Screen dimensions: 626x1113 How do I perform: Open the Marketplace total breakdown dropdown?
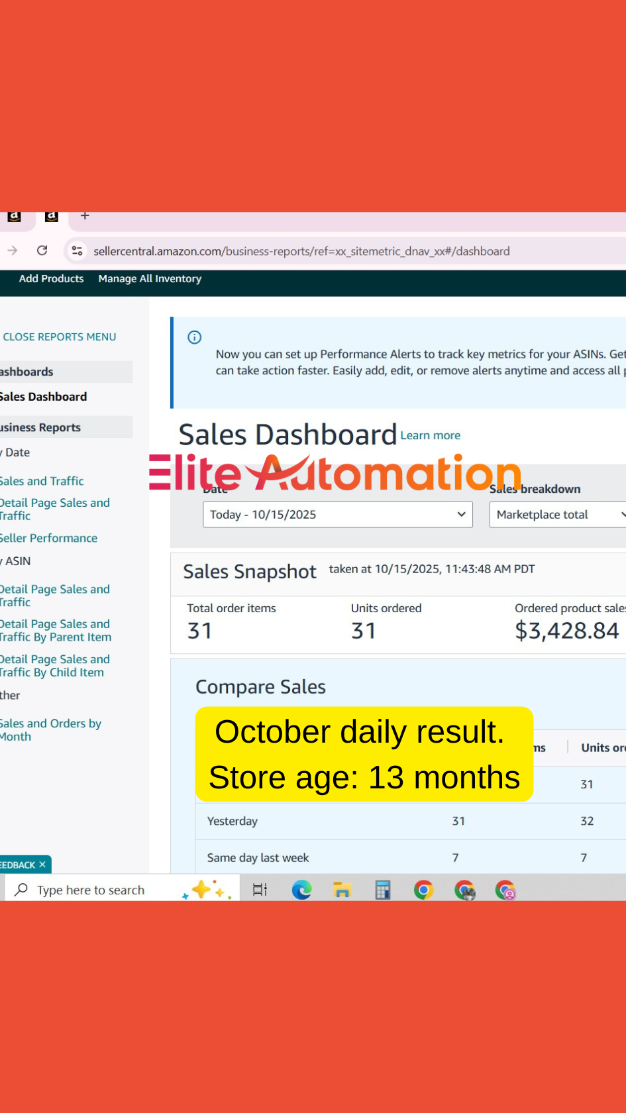[x=558, y=515]
